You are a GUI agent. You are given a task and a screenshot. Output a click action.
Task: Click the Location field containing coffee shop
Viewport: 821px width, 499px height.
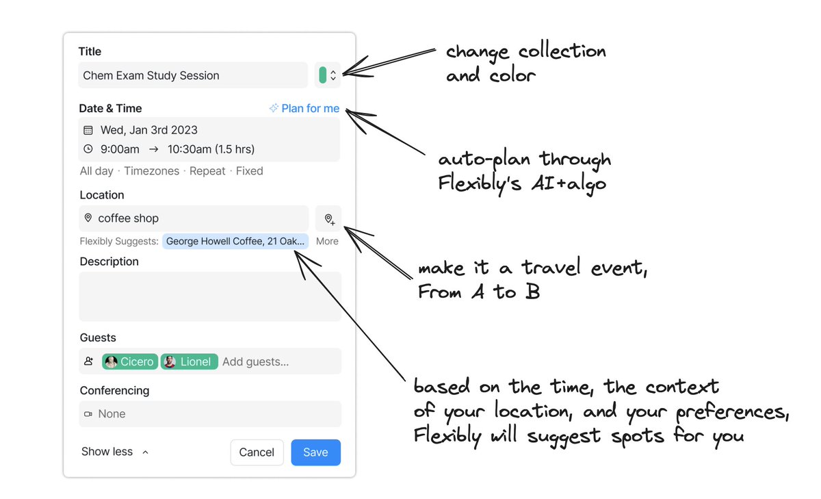194,218
